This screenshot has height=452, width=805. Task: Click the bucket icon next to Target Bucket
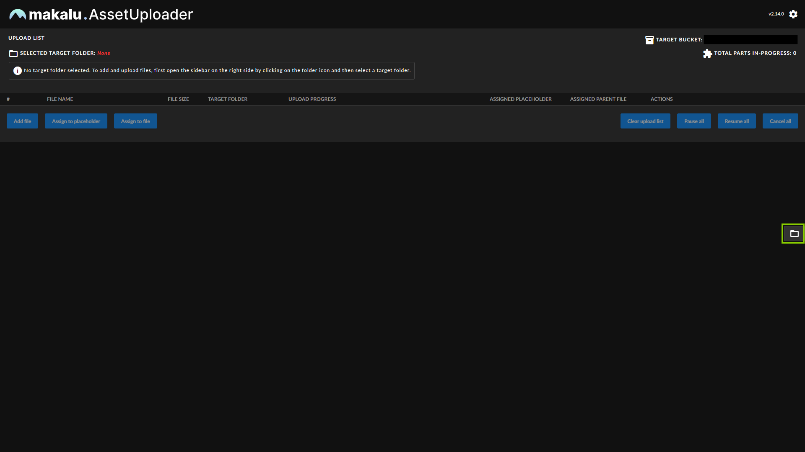pyautogui.click(x=650, y=39)
